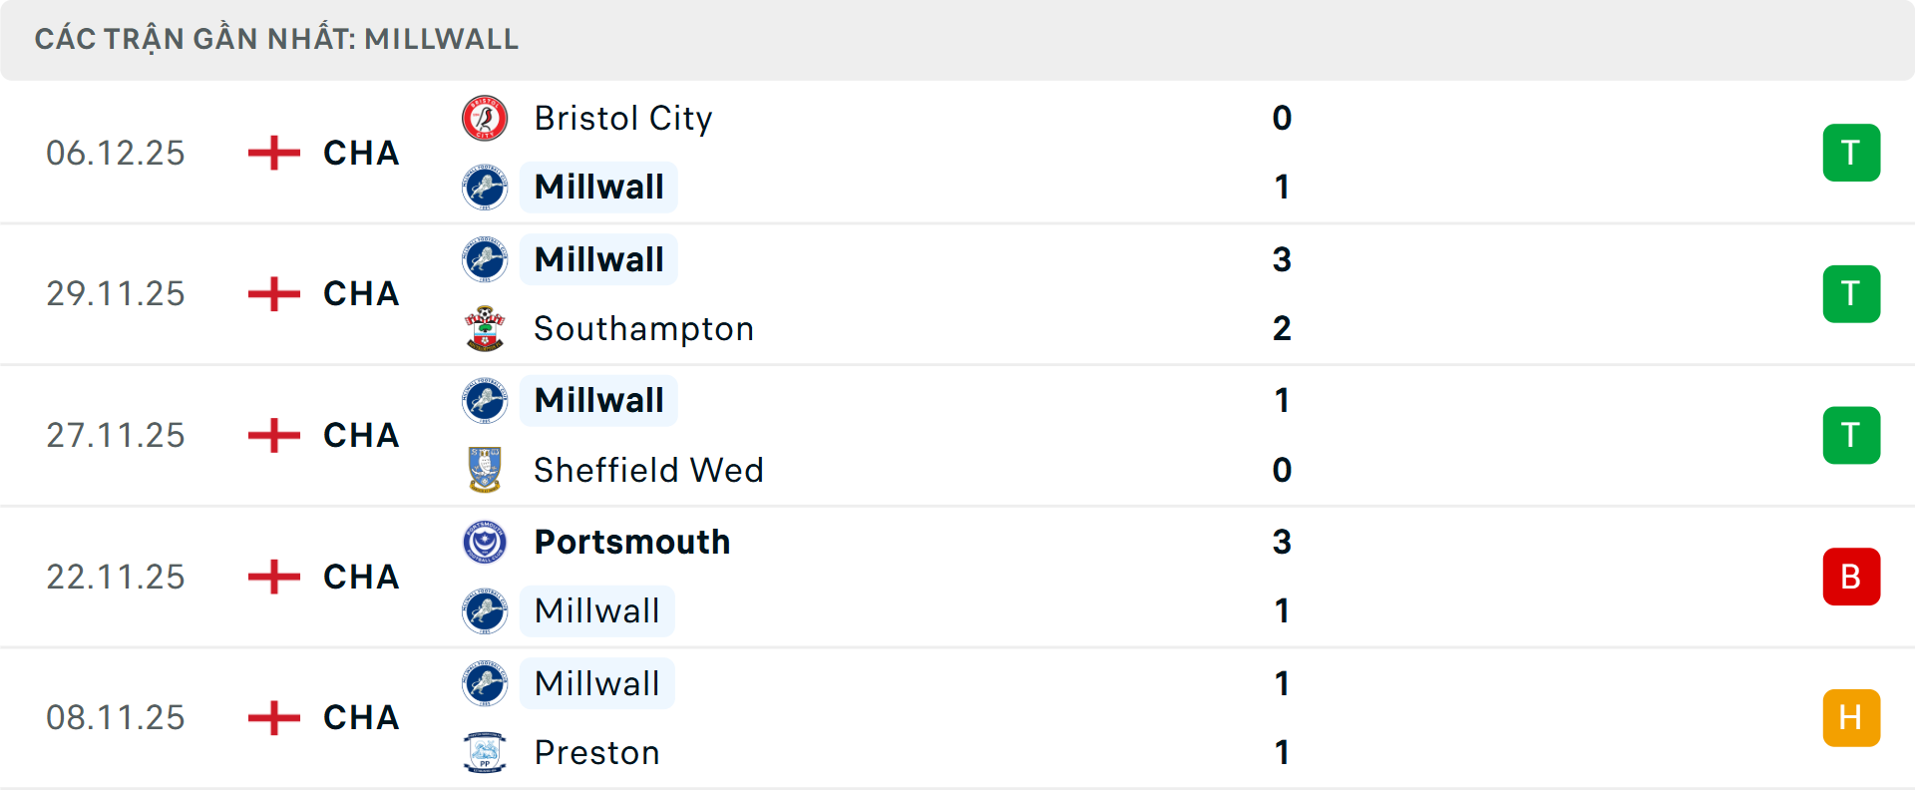Select the date 22.11.25
The width and height of the screenshot is (1915, 790).
pyautogui.click(x=116, y=577)
